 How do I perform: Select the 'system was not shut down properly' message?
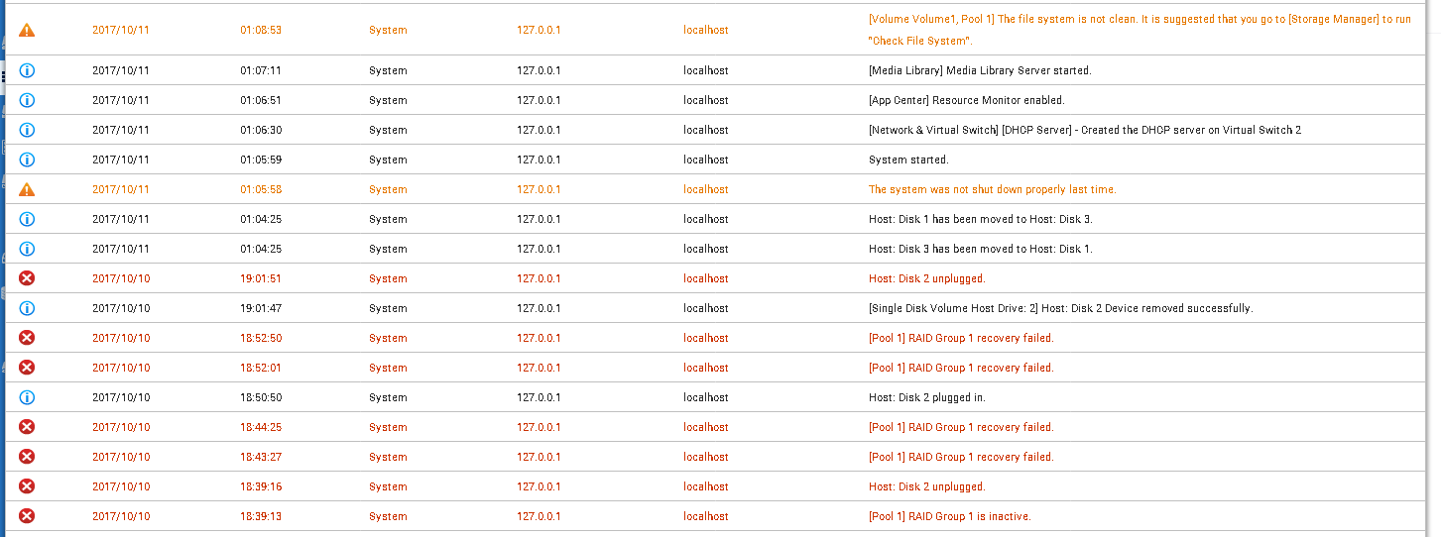point(992,189)
